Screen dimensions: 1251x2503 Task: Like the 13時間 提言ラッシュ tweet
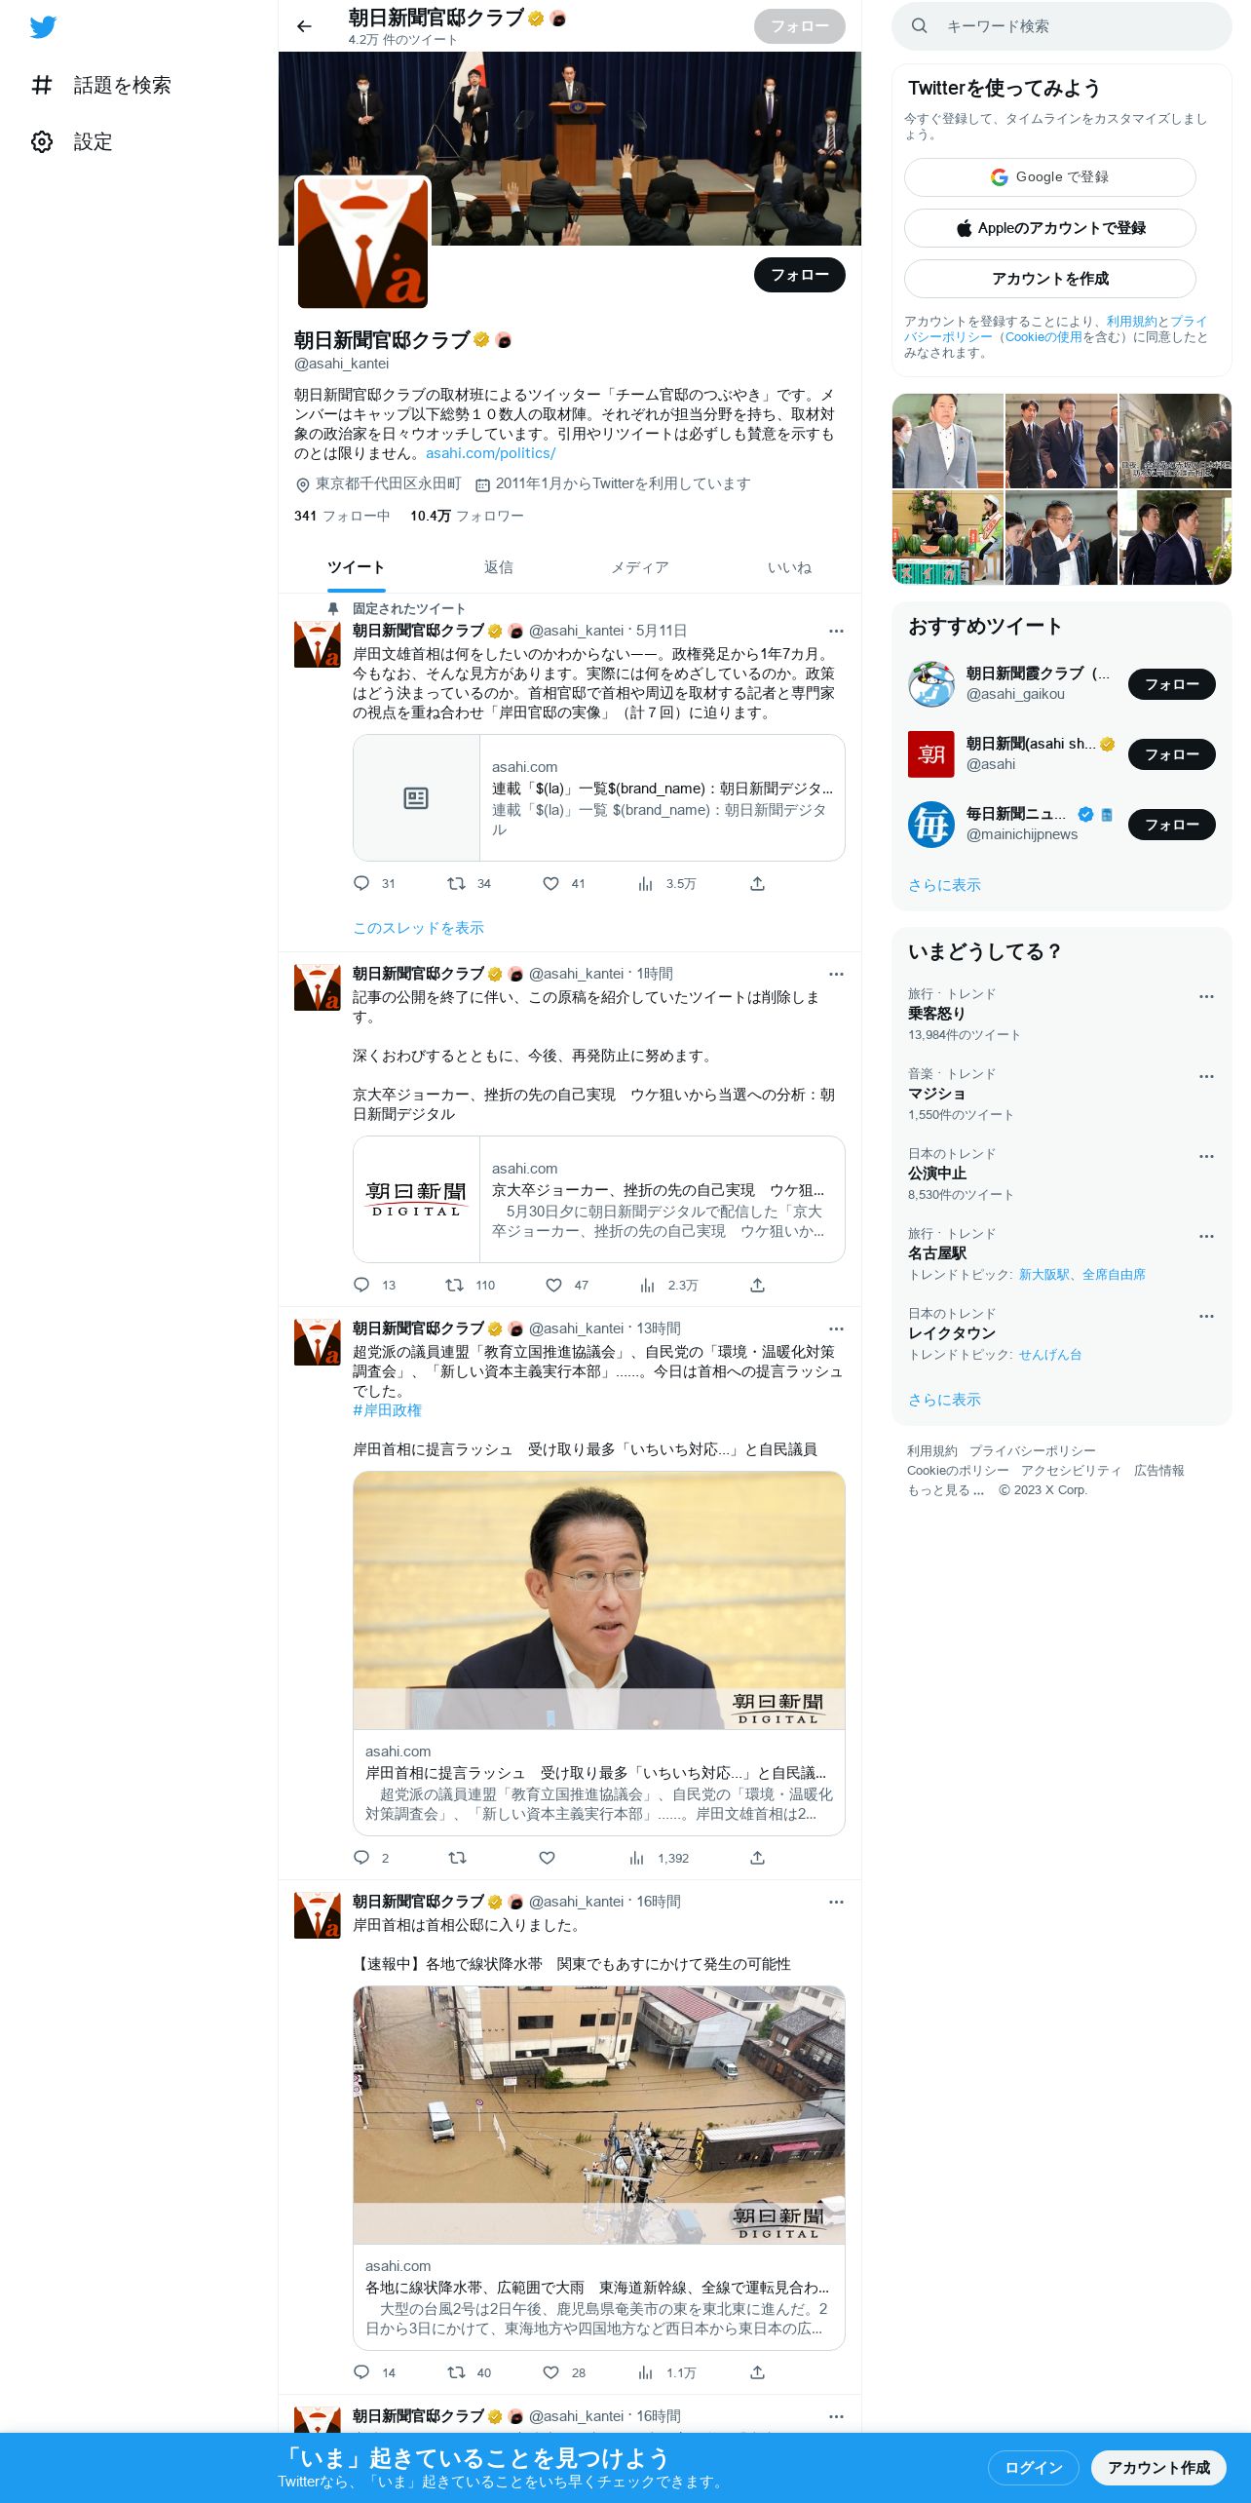pos(547,1858)
